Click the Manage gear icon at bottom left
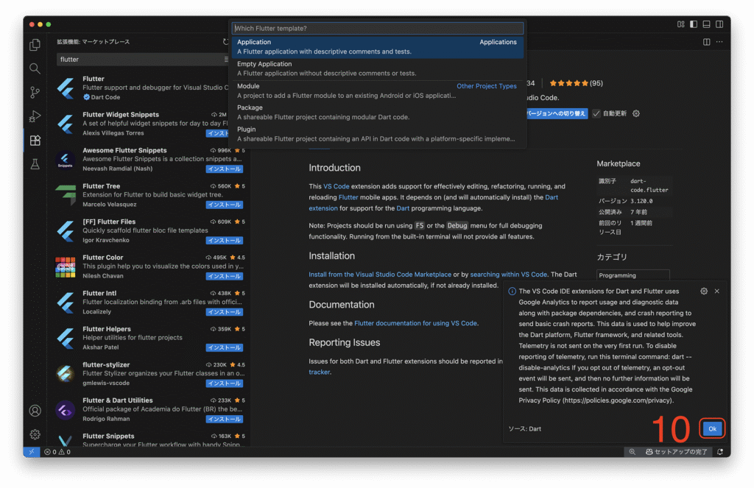Image resolution: width=754 pixels, height=488 pixels. [x=35, y=434]
